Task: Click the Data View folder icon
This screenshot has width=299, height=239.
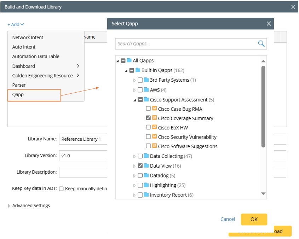Action: [x=146, y=166]
